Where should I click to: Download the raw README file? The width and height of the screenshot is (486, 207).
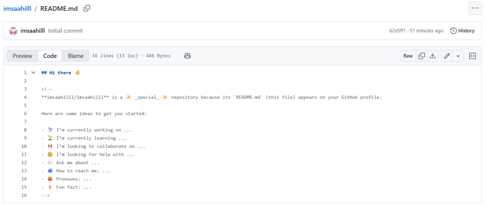coord(432,56)
